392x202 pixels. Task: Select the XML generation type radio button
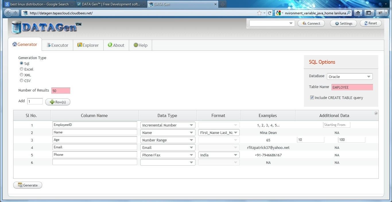[x=22, y=74]
